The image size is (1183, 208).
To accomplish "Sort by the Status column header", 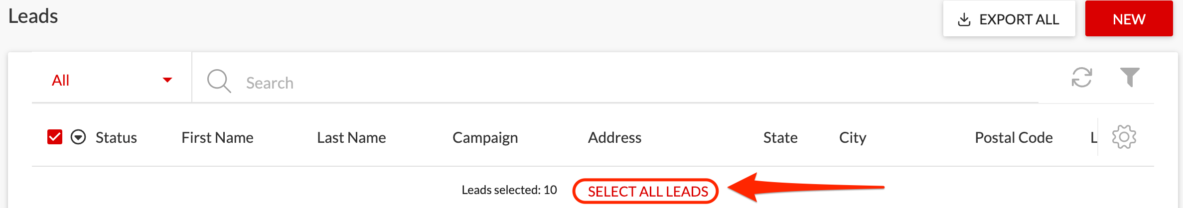I will [x=116, y=137].
